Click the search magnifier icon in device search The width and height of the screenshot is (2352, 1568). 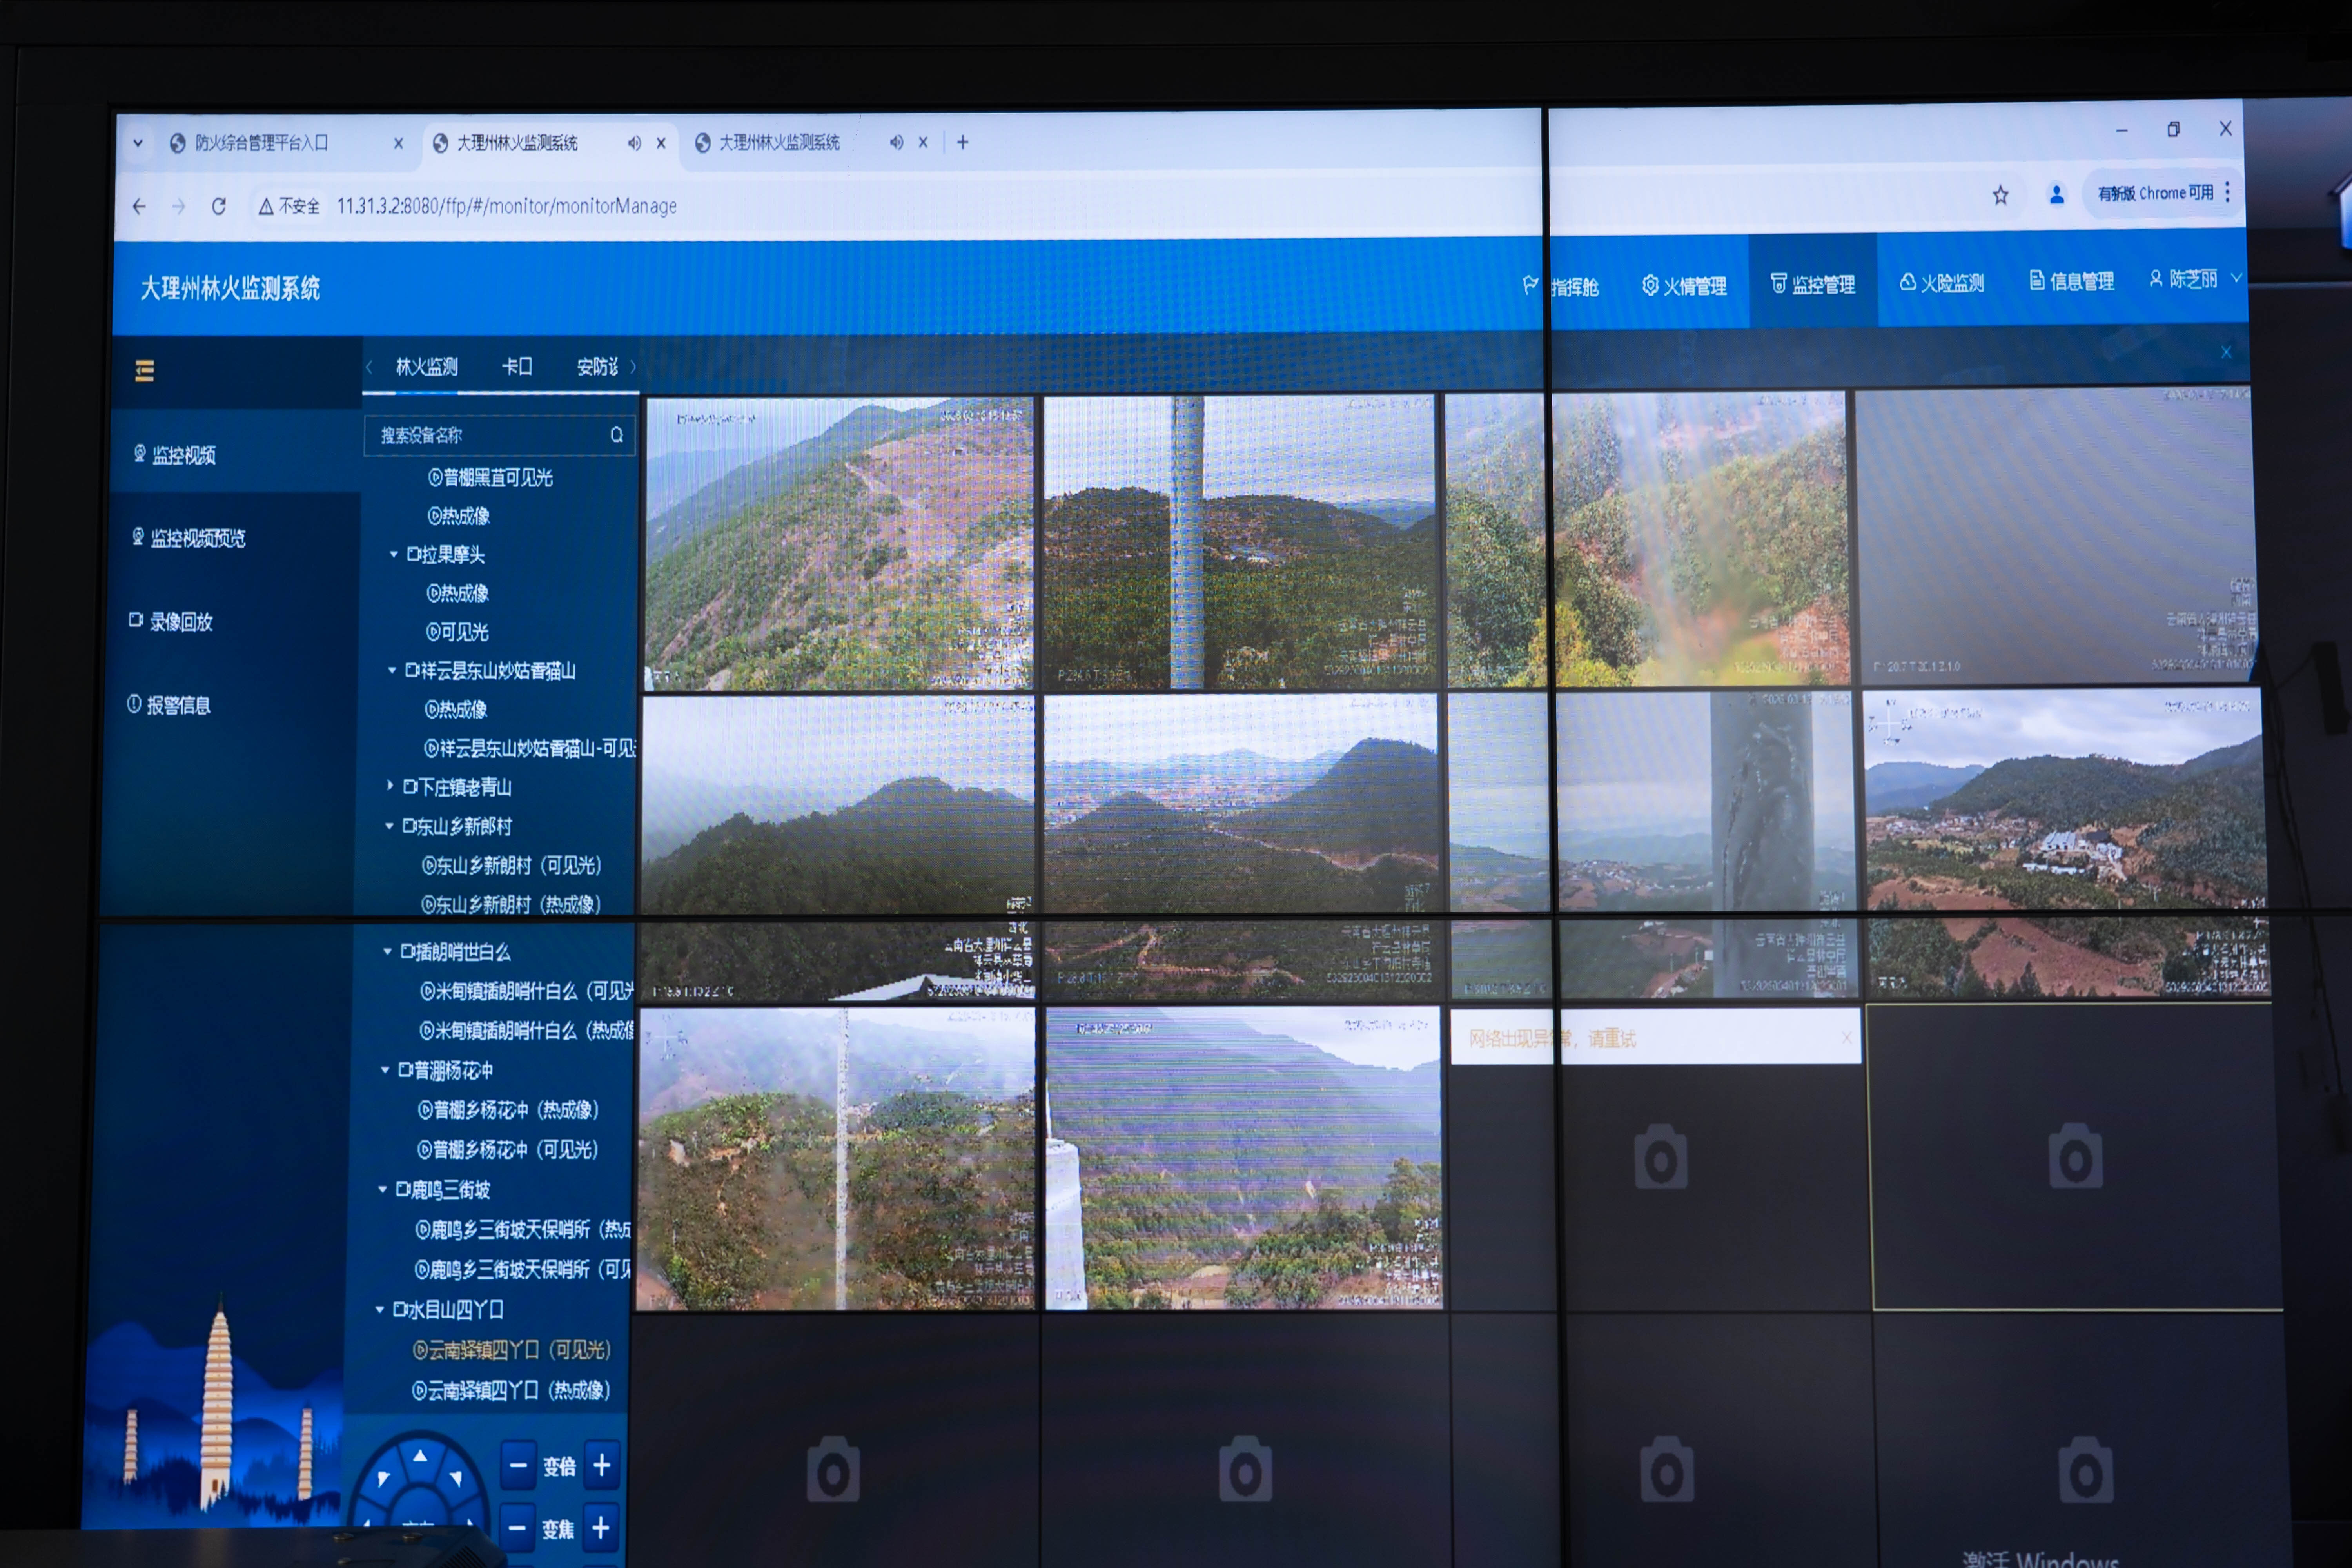[617, 435]
